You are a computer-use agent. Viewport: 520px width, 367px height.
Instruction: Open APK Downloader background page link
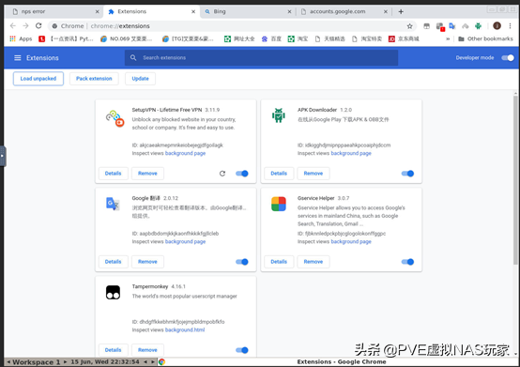[x=351, y=153]
